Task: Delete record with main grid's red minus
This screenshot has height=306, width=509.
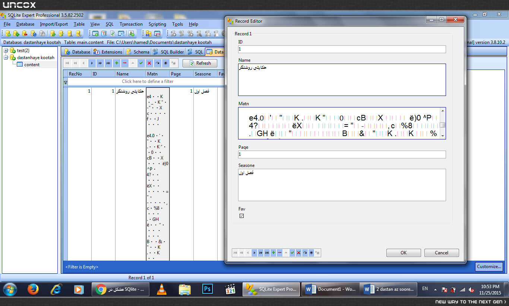Action: [x=124, y=63]
